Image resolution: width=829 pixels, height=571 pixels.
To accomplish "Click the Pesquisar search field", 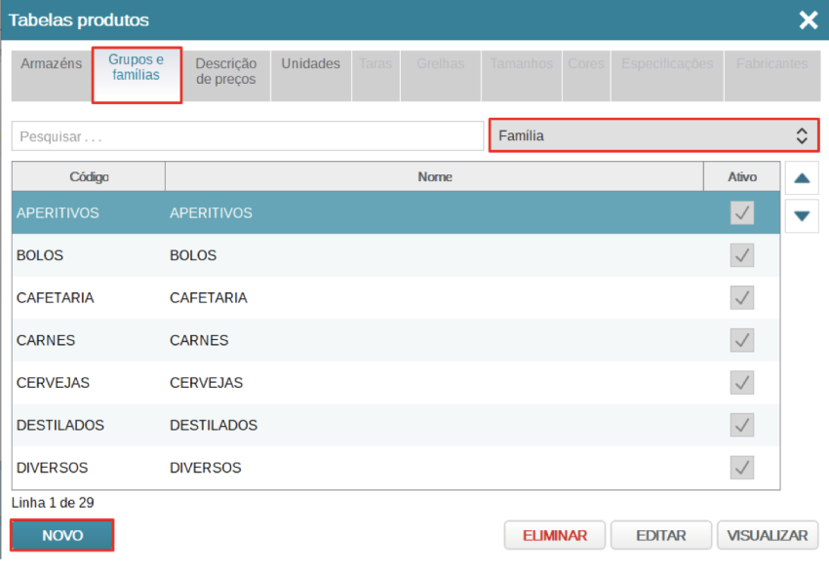I will [248, 136].
